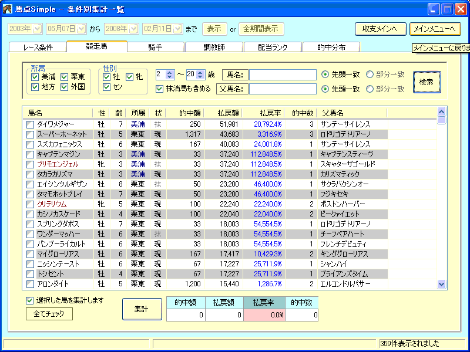The image size is (470, 352).
Task: Open the start date 06月07日 dropdown
Action: (x=82, y=29)
